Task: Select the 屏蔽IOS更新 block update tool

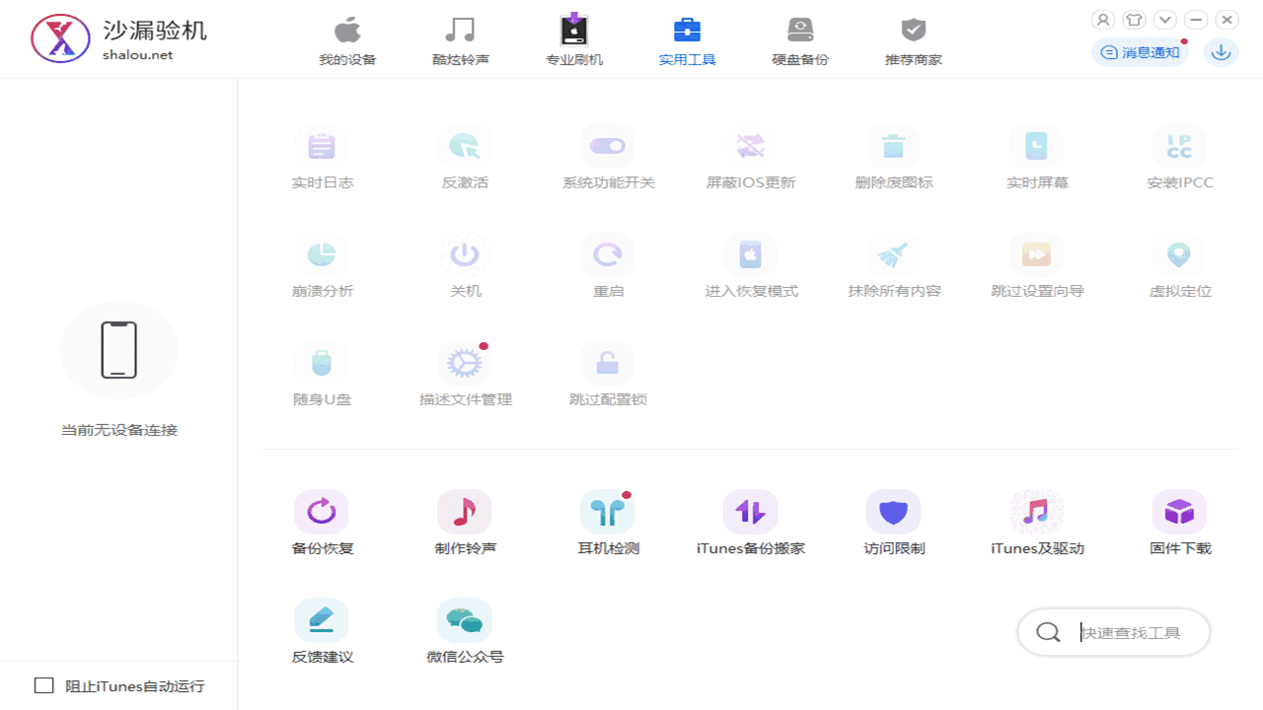Action: (x=751, y=157)
